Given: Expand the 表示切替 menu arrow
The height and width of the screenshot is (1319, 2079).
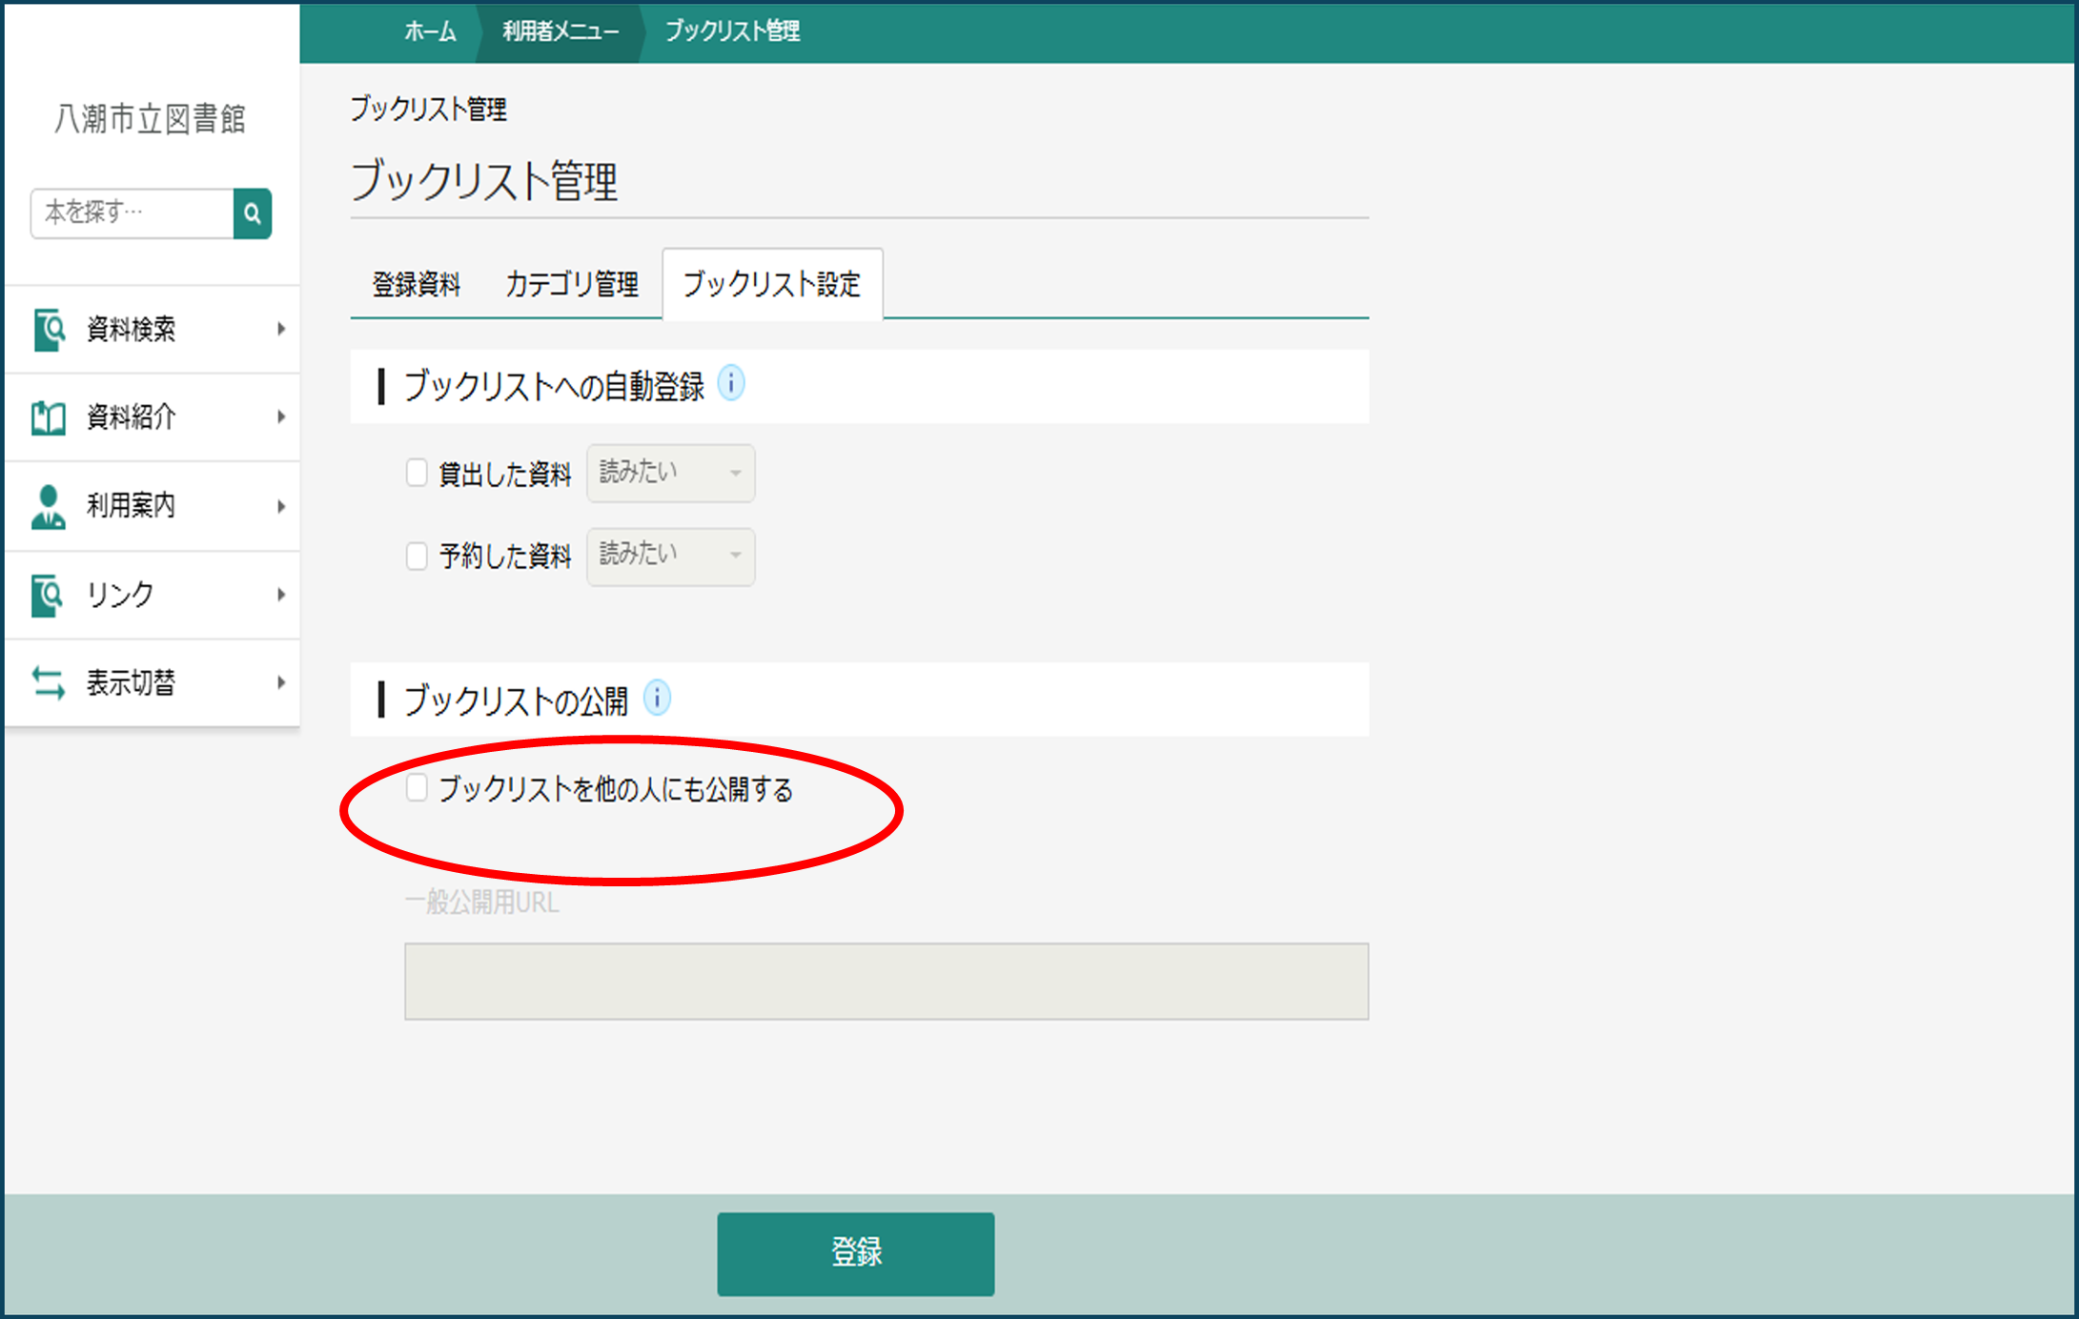Looking at the screenshot, I should [x=281, y=682].
